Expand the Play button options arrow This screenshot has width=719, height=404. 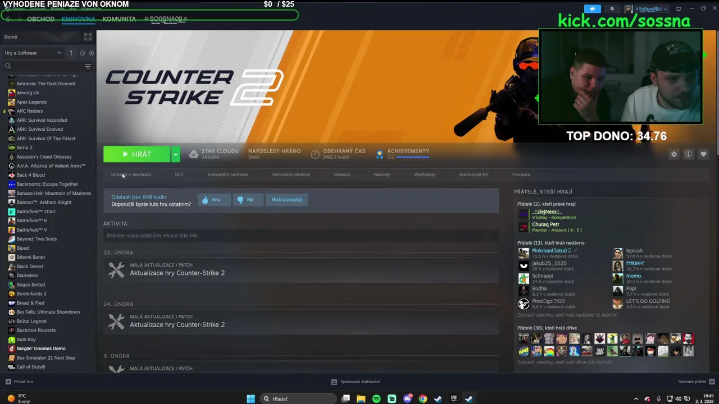click(x=175, y=154)
